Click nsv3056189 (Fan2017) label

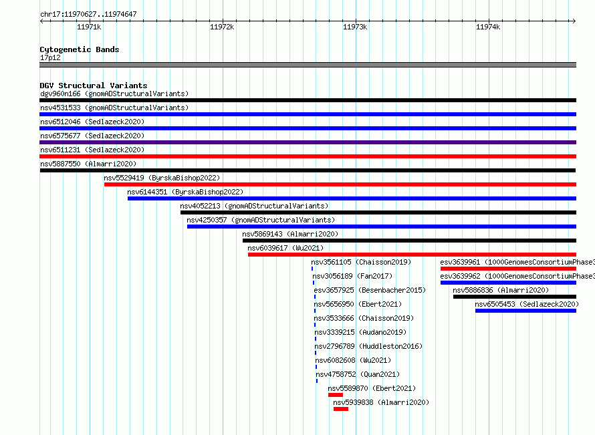tap(352, 276)
